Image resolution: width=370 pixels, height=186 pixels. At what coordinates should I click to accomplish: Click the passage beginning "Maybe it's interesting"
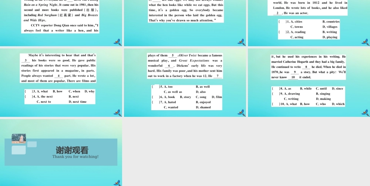[x=58, y=68]
